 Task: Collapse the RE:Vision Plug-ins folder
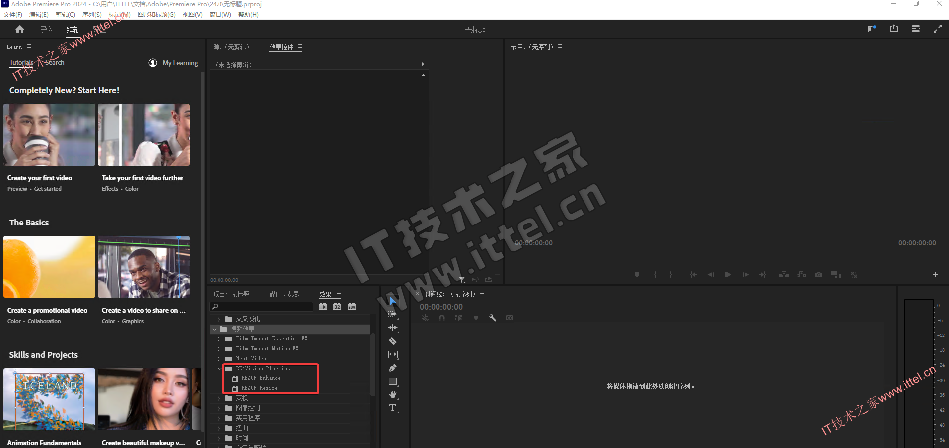coord(219,369)
